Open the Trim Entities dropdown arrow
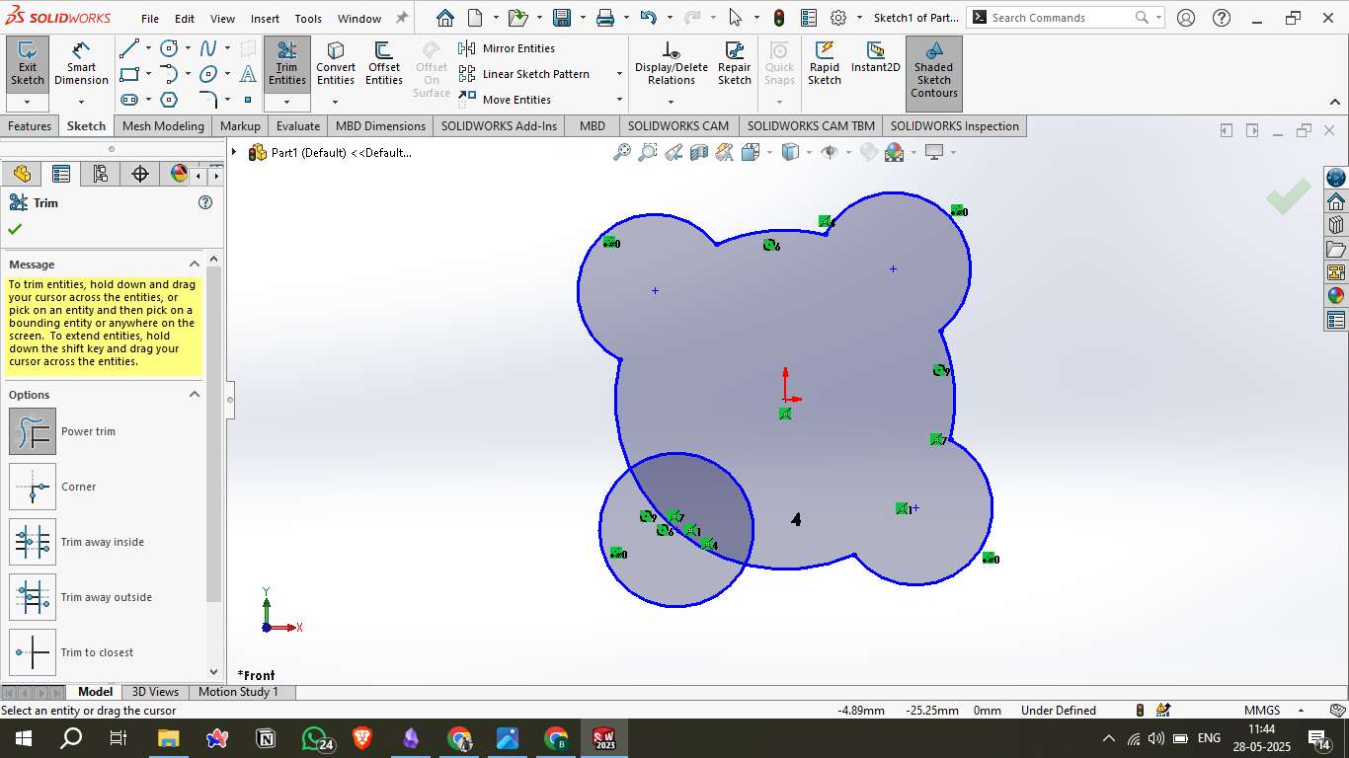Screen dimensions: 1349x758 [x=286, y=102]
